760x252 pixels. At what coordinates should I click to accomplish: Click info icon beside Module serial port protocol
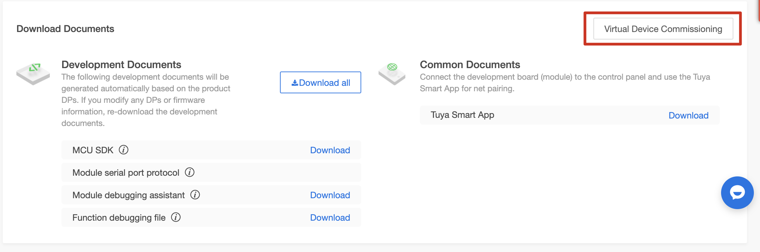pos(189,172)
